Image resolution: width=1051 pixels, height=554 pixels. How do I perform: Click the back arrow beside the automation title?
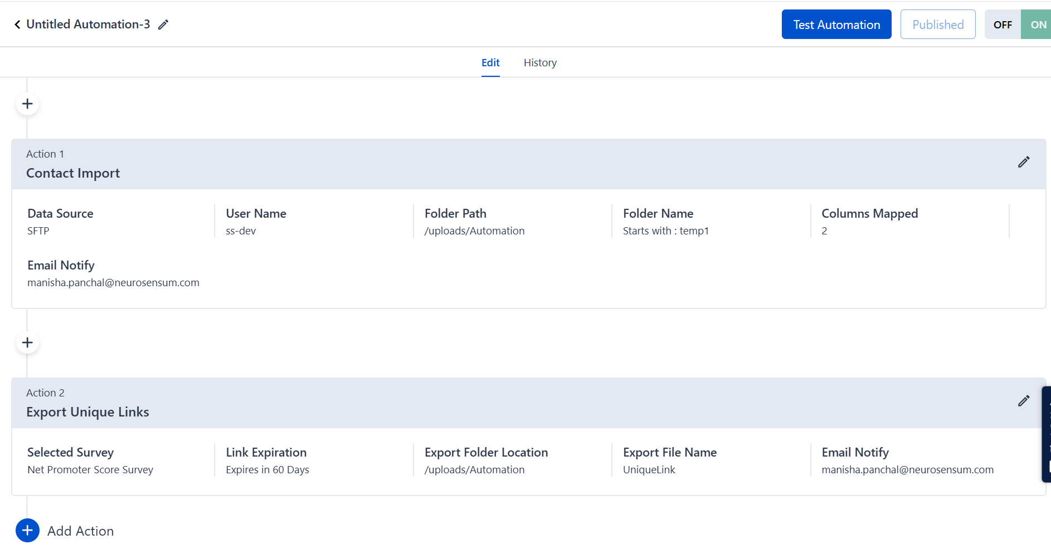[x=17, y=24]
